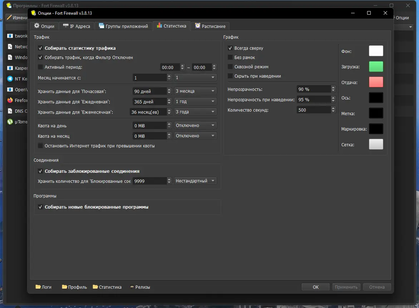
Task: Open the Профиль folder
Action: pyautogui.click(x=74, y=287)
